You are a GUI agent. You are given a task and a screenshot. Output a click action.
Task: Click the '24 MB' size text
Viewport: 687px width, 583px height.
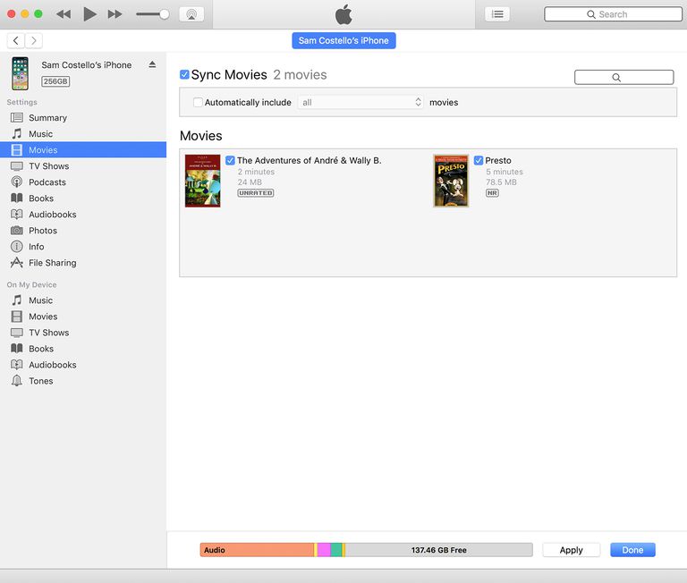pos(250,182)
